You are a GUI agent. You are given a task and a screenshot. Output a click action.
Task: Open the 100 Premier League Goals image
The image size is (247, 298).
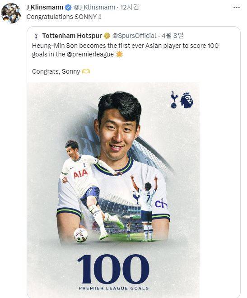[x=113, y=189]
